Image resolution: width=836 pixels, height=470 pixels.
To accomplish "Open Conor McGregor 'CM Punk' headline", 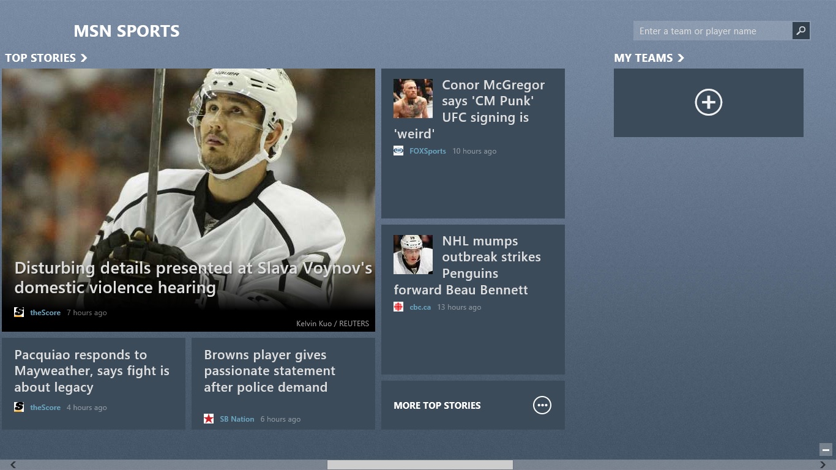I will coord(469,109).
